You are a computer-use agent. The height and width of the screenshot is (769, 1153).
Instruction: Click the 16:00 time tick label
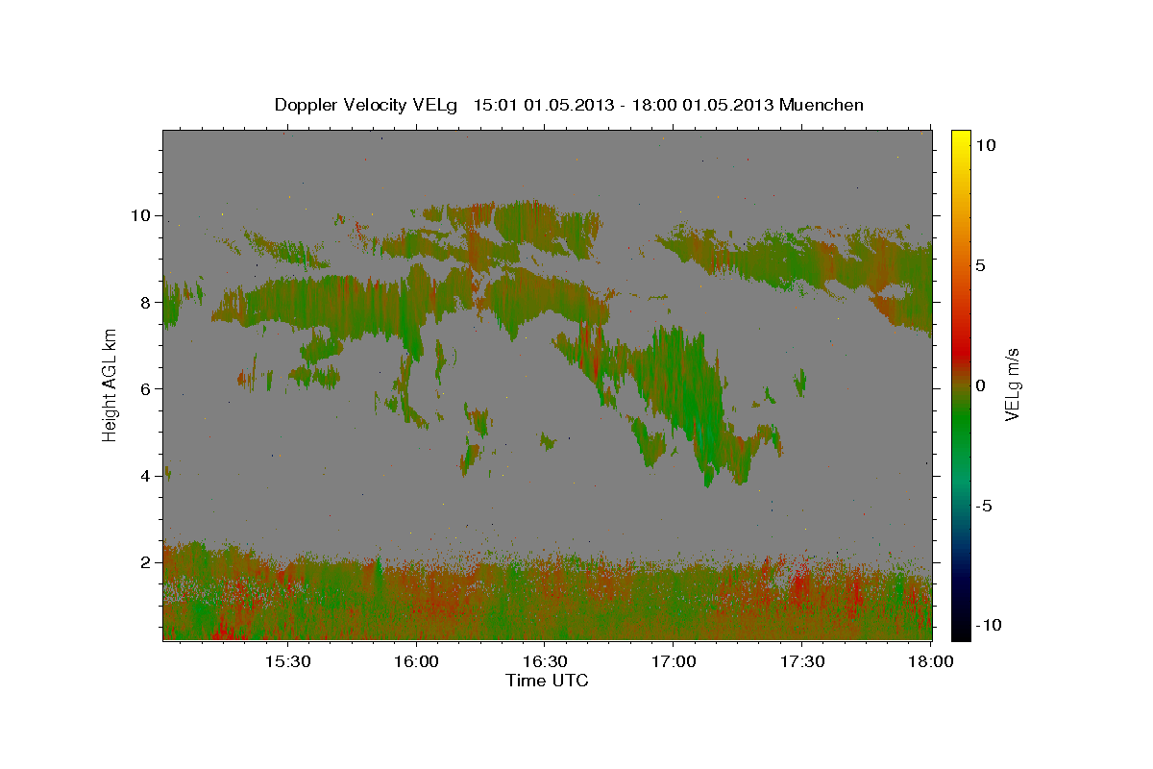click(415, 661)
